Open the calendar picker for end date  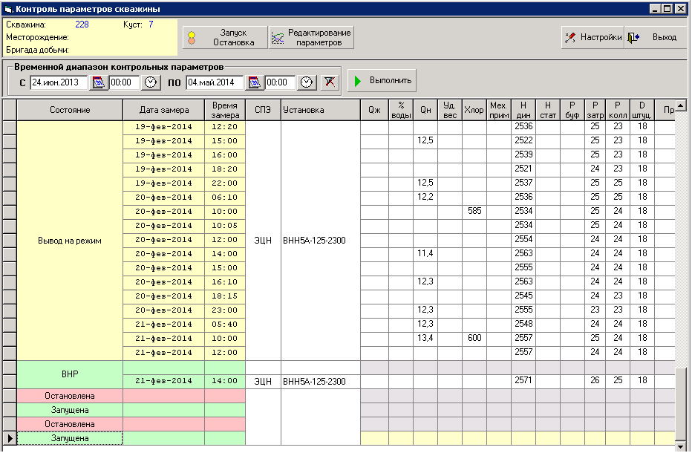click(255, 82)
